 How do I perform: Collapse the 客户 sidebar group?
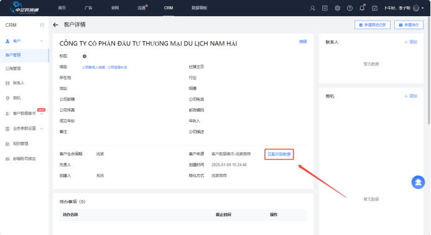(42, 41)
